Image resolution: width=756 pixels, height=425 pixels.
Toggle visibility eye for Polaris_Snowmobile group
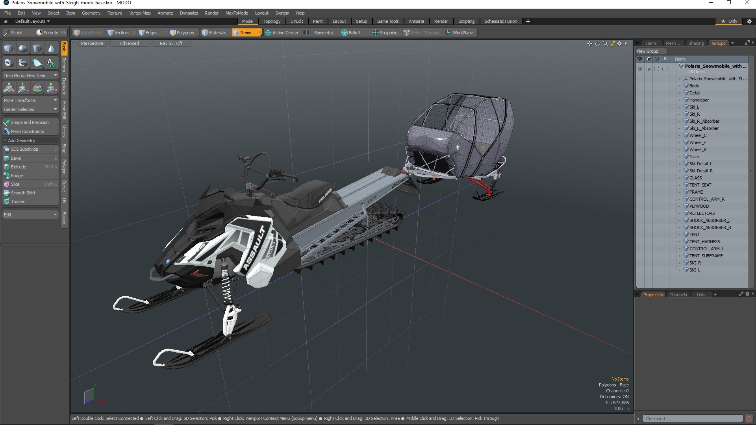click(640, 69)
